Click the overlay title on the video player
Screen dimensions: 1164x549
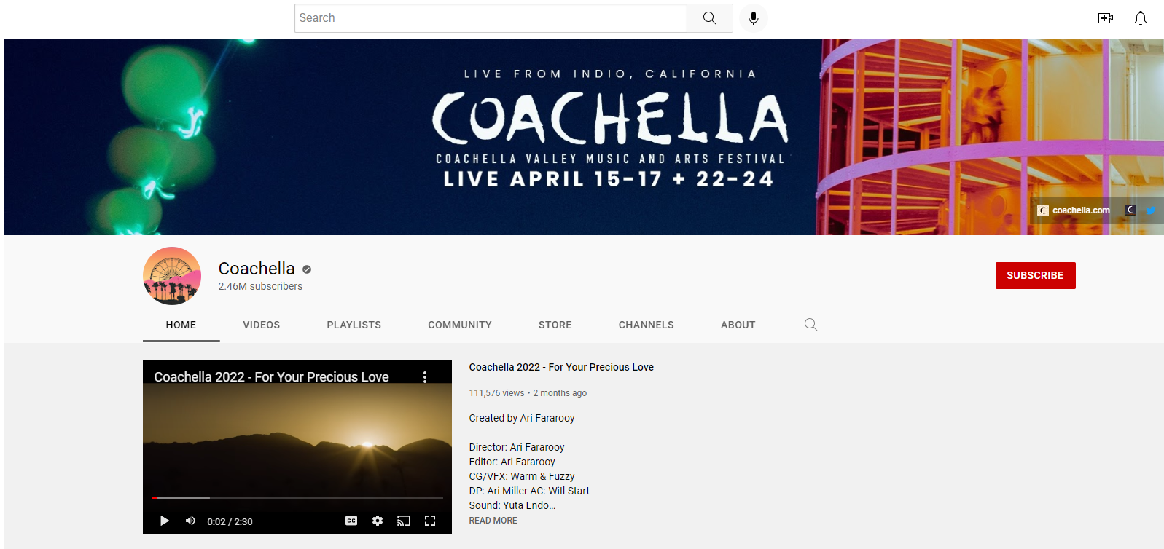click(x=271, y=376)
